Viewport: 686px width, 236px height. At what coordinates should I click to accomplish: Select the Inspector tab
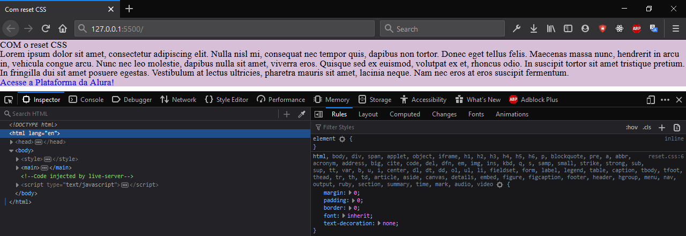[41, 100]
